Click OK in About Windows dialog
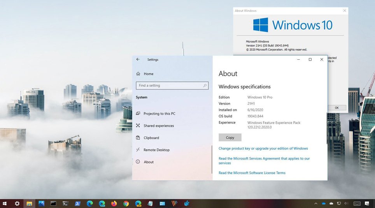This screenshot has height=208, width=375. 336,107
